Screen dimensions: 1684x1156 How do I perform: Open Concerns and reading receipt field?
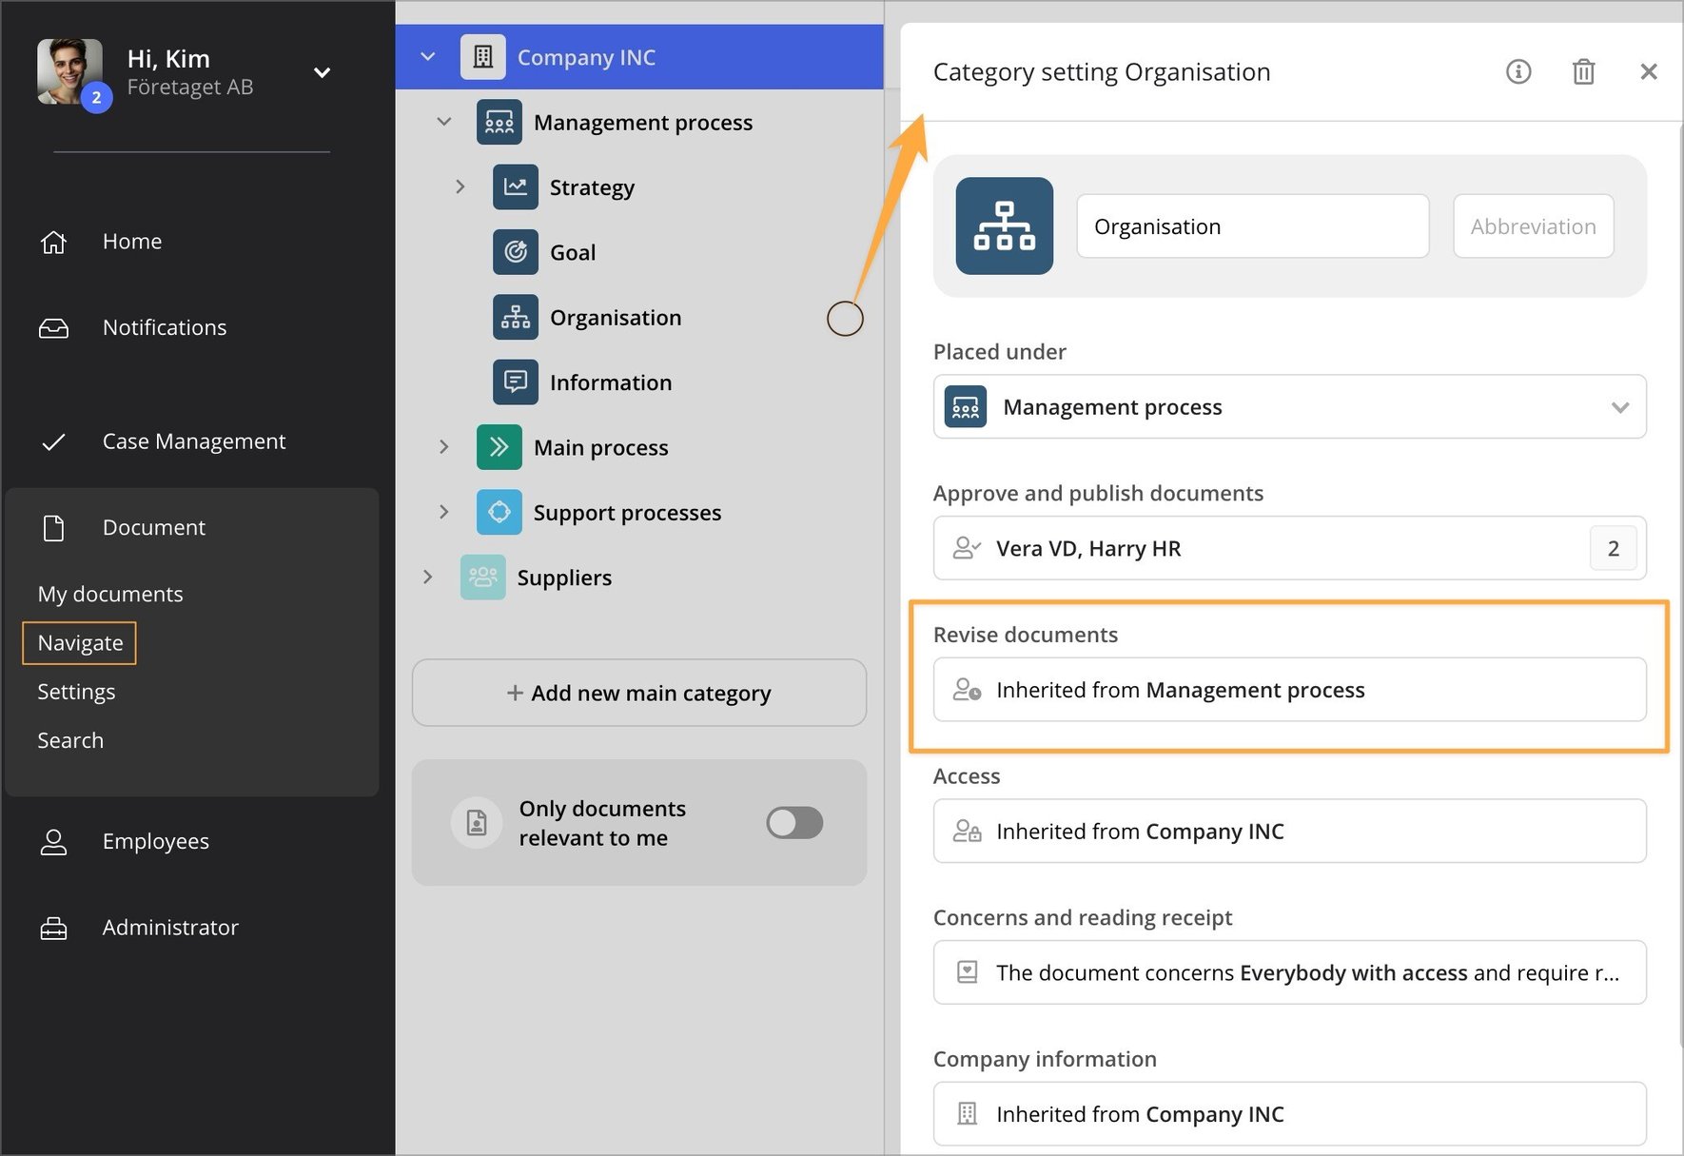[x=1289, y=972]
